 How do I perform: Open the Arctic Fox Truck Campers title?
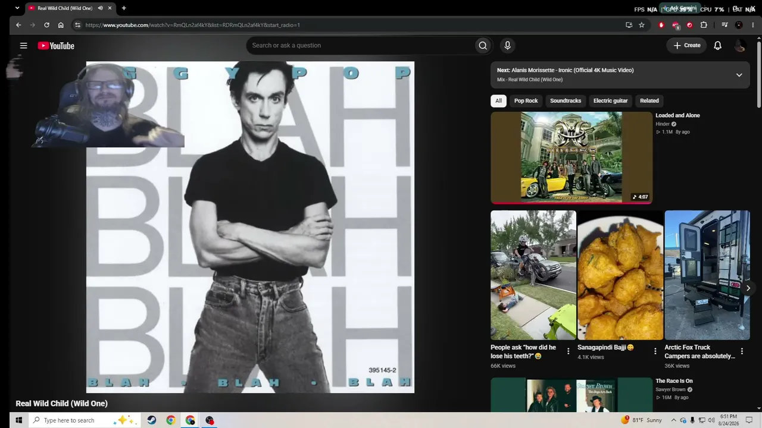(699, 351)
